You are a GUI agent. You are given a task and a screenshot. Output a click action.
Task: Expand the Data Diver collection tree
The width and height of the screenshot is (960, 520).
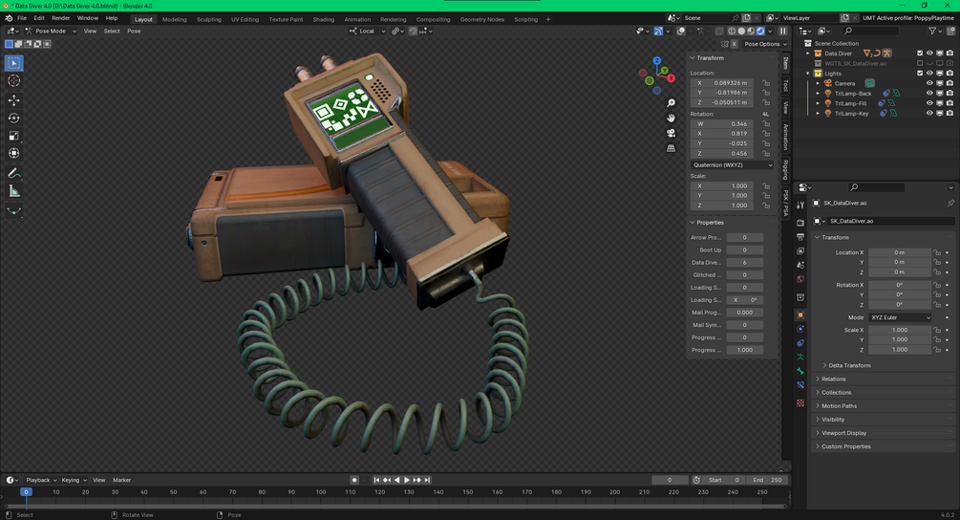808,54
